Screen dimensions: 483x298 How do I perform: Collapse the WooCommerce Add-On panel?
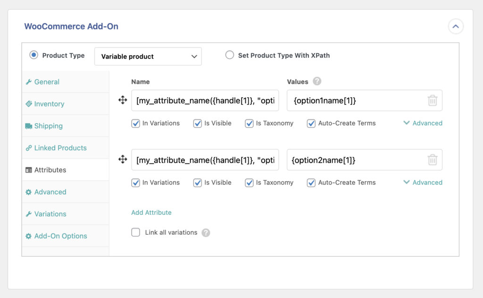tap(456, 26)
